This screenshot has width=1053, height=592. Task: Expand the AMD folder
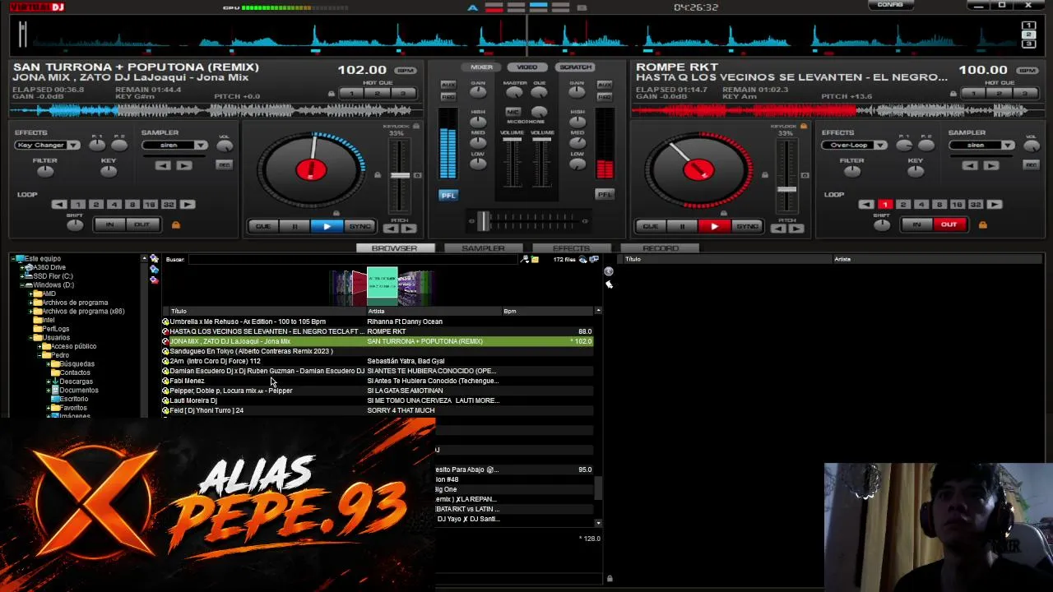(x=31, y=294)
